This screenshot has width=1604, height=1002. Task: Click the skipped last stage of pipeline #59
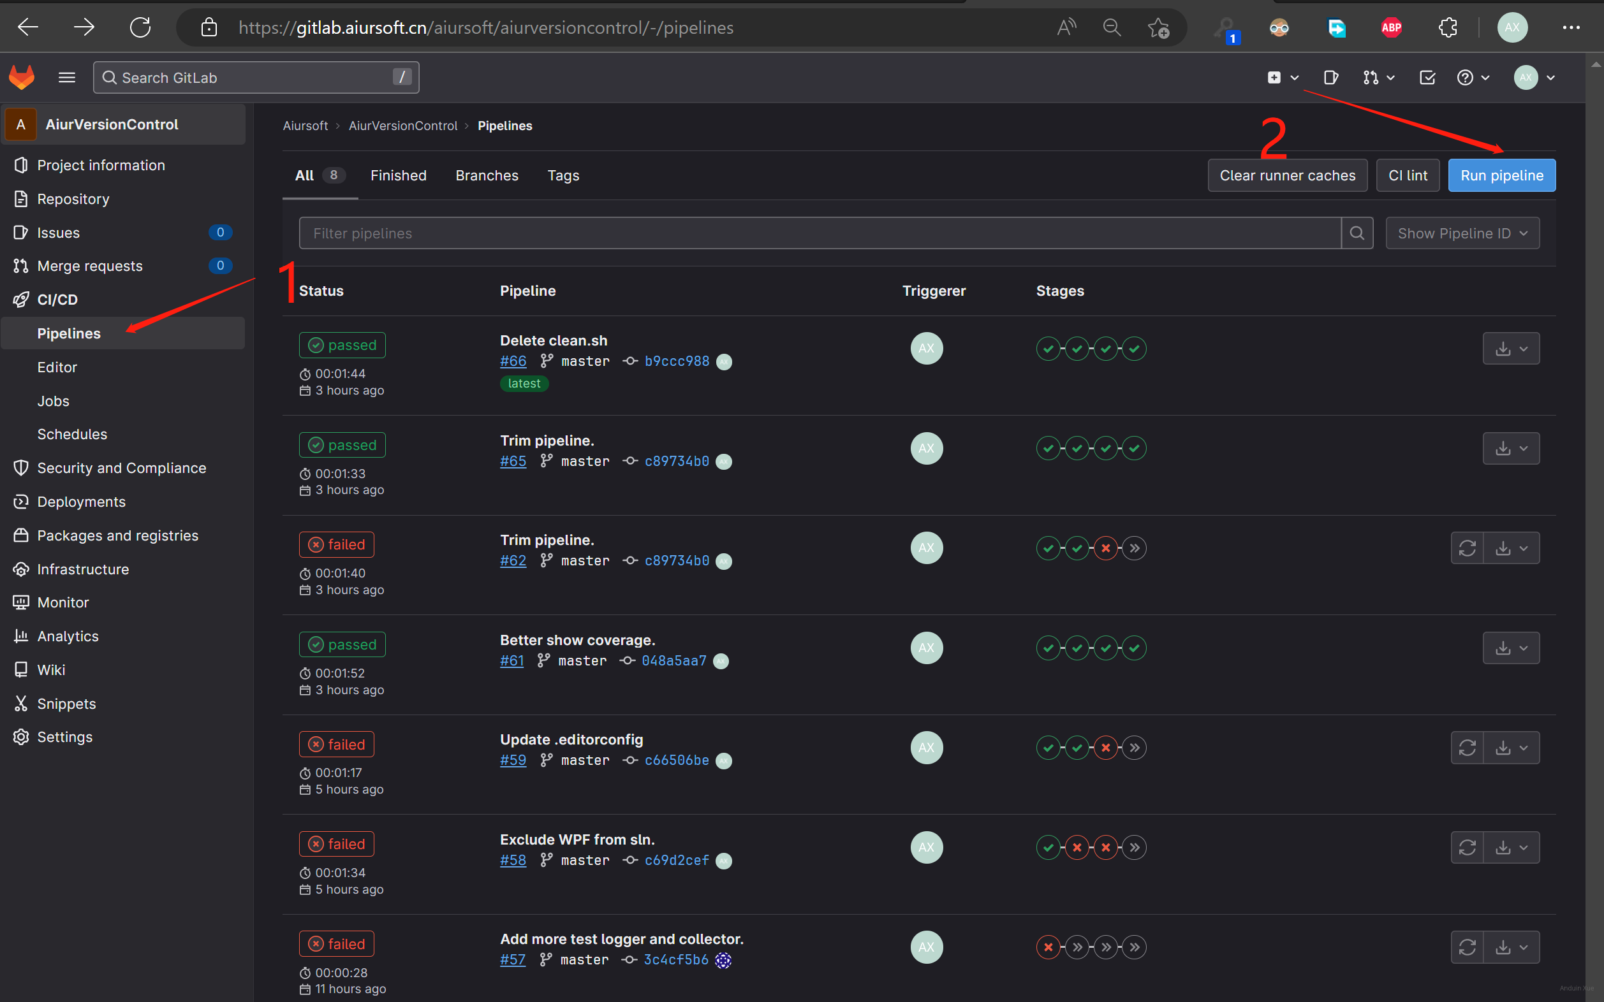(x=1135, y=748)
